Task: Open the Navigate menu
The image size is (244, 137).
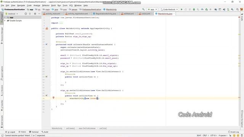Action: [x=21, y=5]
